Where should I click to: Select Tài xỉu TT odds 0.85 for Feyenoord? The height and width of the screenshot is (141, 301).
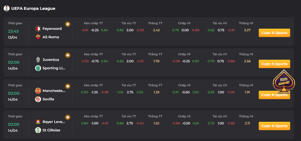point(120,30)
